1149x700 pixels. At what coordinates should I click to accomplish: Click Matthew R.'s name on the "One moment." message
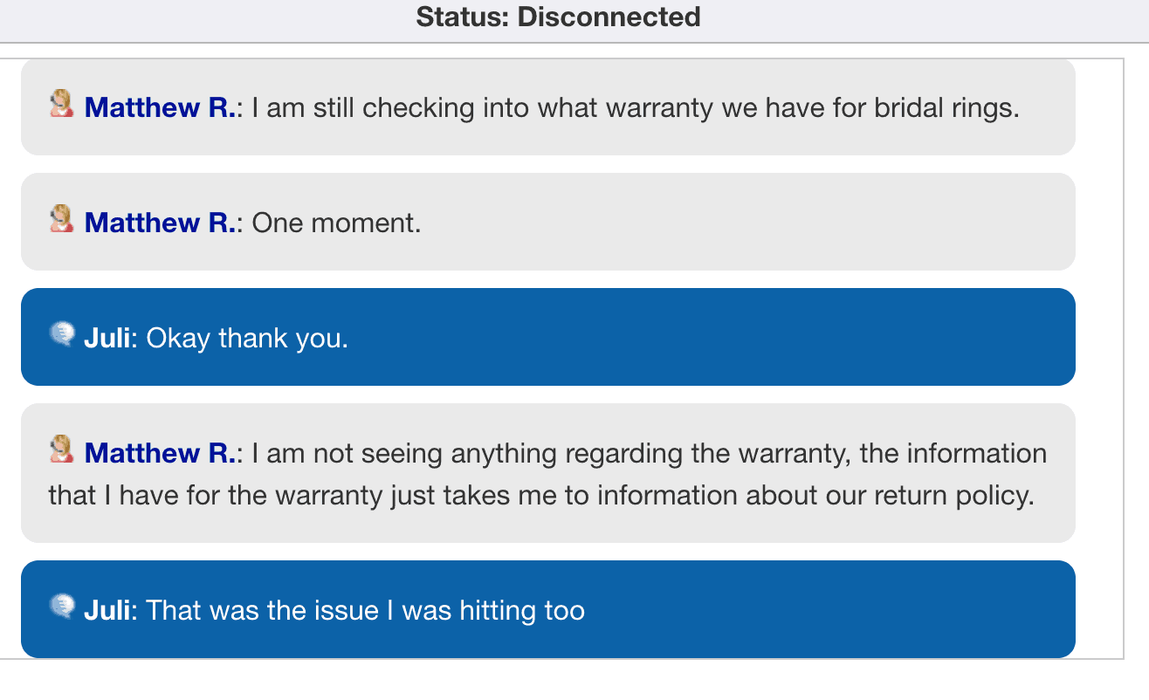coord(157,223)
